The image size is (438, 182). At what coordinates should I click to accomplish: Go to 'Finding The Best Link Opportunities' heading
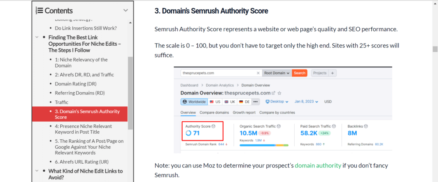85,44
